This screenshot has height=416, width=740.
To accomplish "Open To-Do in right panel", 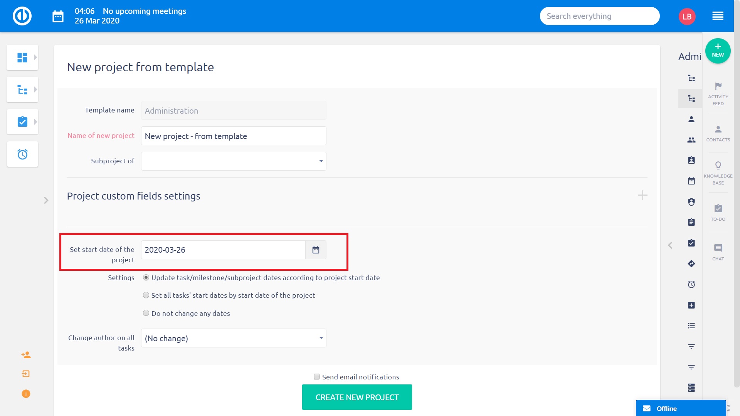I will tap(718, 213).
